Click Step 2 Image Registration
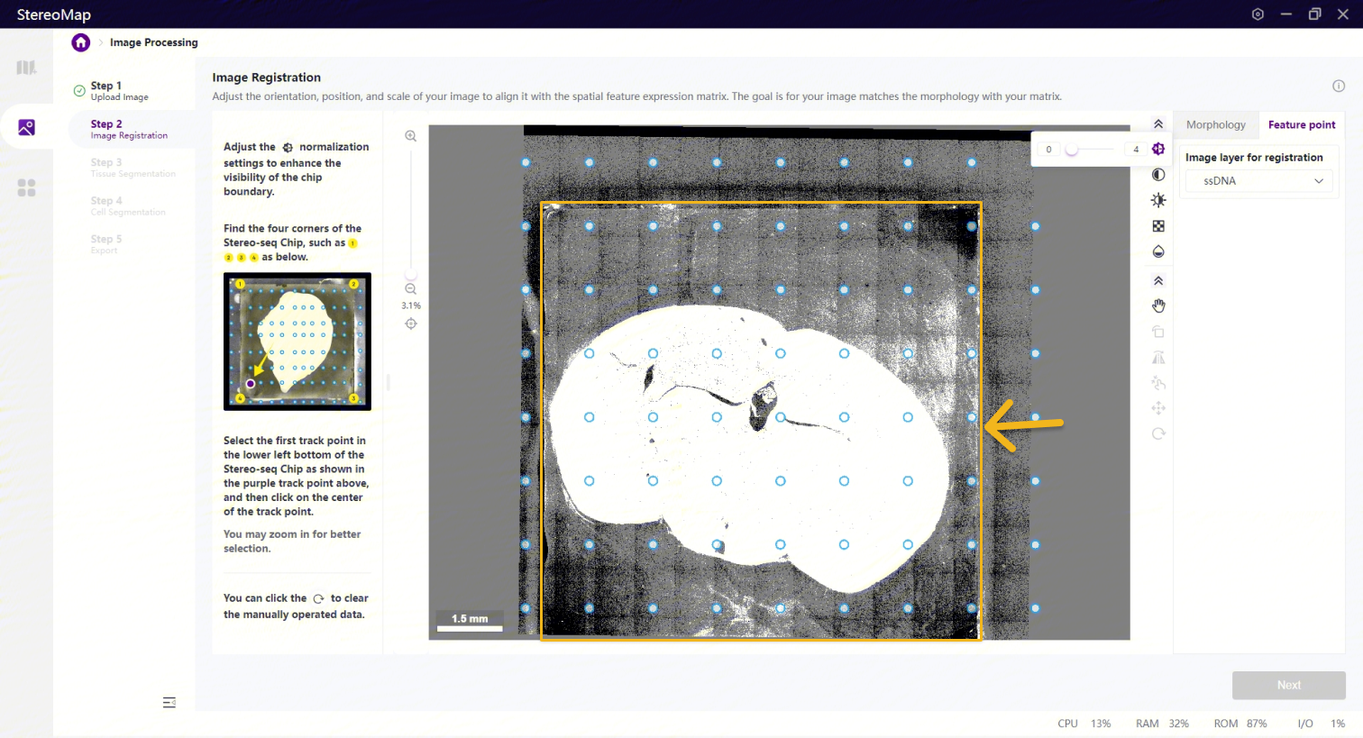The height and width of the screenshot is (738, 1363). click(128, 129)
